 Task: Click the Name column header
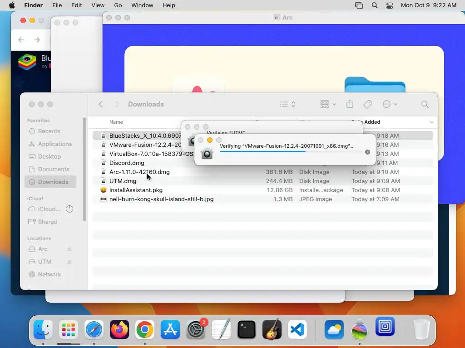(x=116, y=122)
